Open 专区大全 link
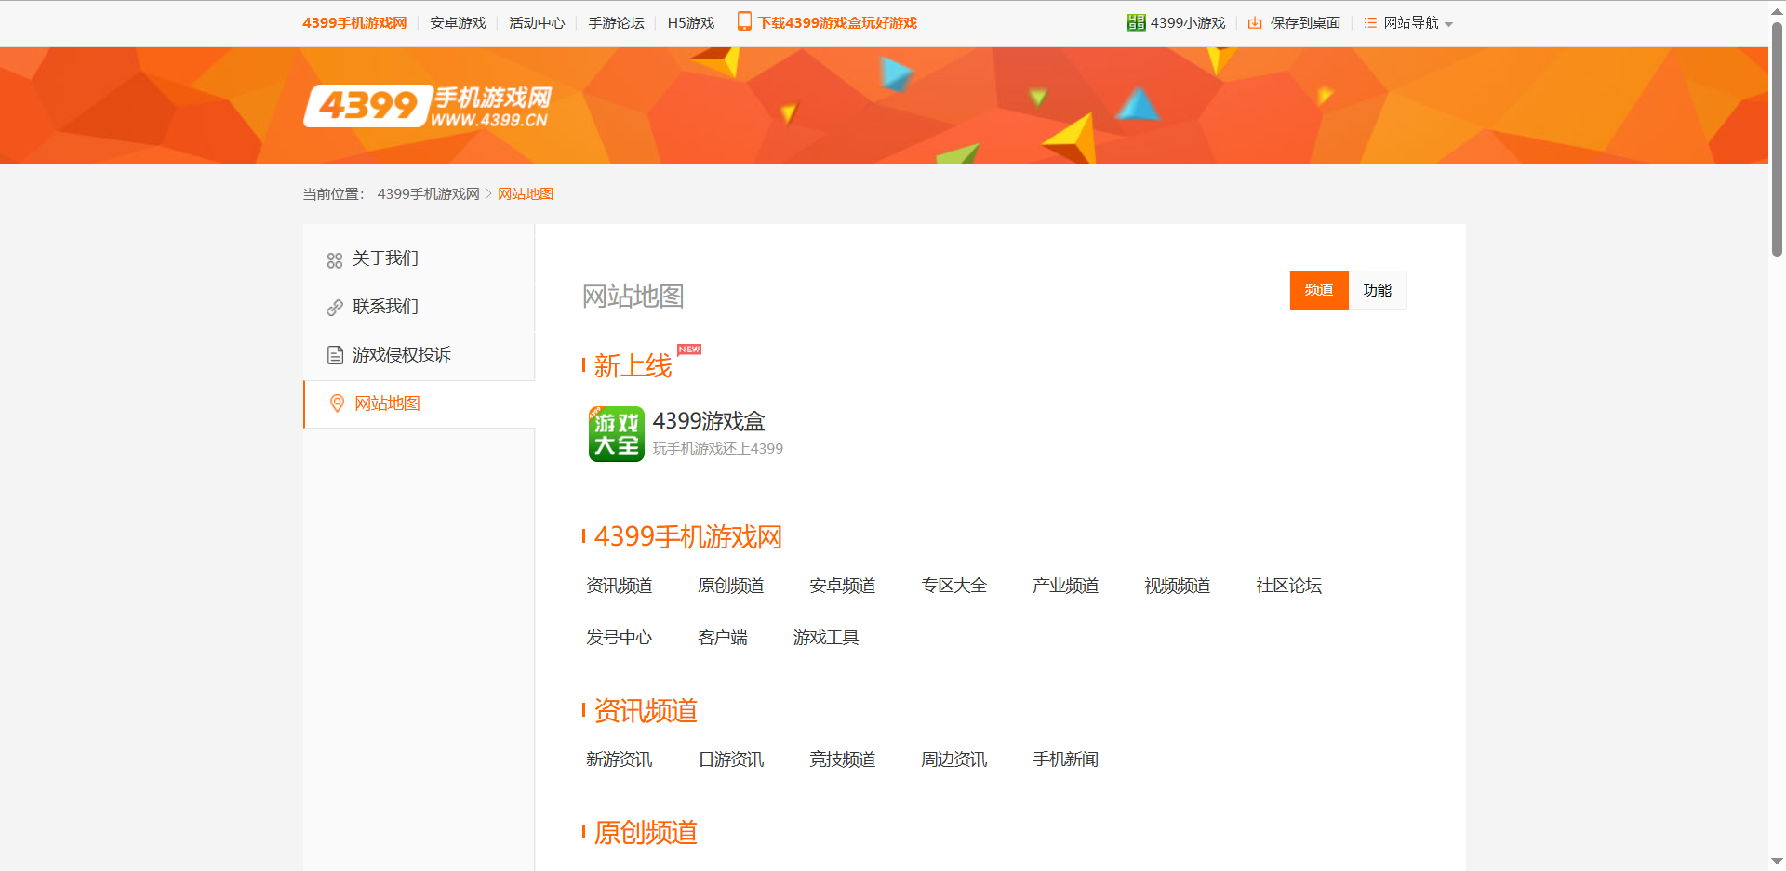The height and width of the screenshot is (871, 1786). tap(954, 586)
